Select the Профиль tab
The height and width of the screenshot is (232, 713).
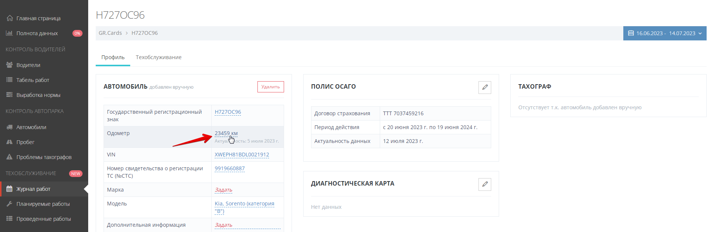click(x=113, y=57)
